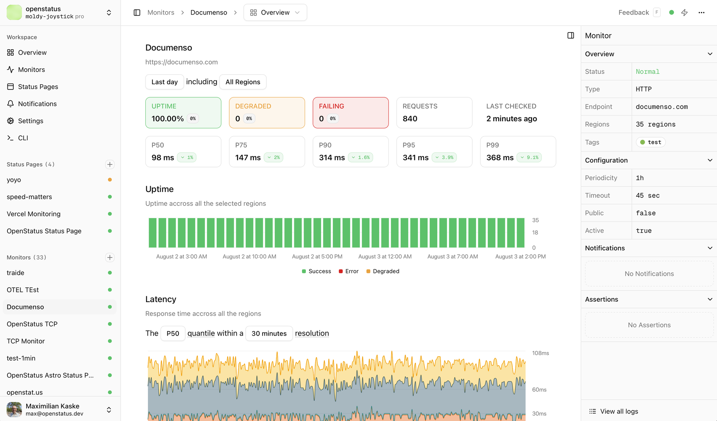Screen dimensions: 717x421
Task: Click the F keyboard shortcut badge
Action: (657, 12)
